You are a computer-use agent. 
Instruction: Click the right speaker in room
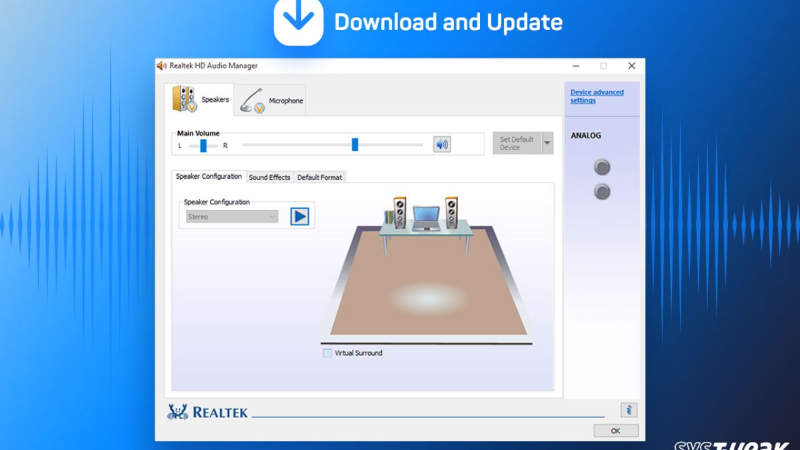451,212
